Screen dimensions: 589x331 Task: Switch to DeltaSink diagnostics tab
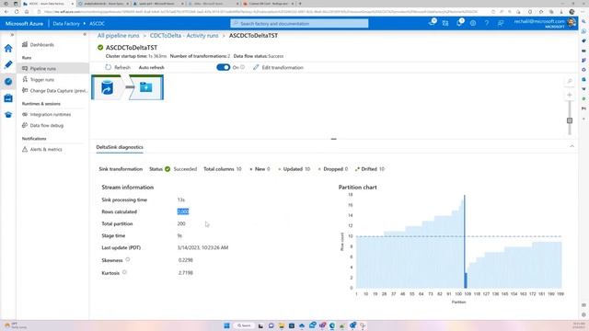tap(120, 147)
